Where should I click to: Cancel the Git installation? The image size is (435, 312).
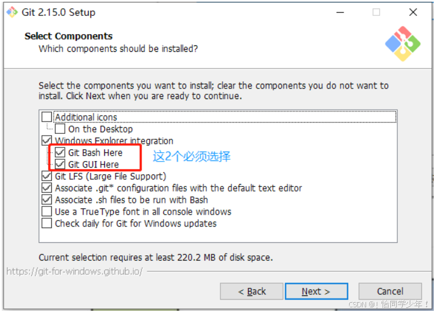tap(390, 291)
